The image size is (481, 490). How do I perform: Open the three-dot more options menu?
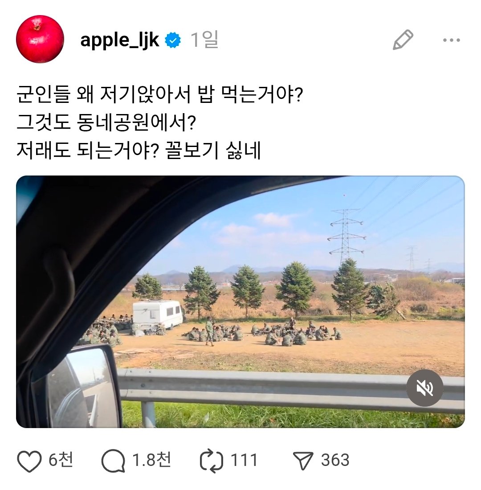(451, 40)
